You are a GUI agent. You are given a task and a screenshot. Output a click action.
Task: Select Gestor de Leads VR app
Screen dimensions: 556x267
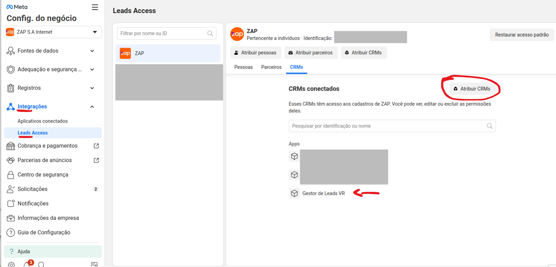pyautogui.click(x=323, y=194)
